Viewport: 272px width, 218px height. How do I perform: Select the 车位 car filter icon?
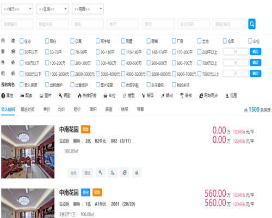pos(106,96)
